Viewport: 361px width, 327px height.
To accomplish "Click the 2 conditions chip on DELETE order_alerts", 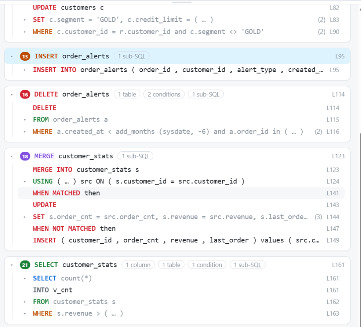I will click(164, 94).
